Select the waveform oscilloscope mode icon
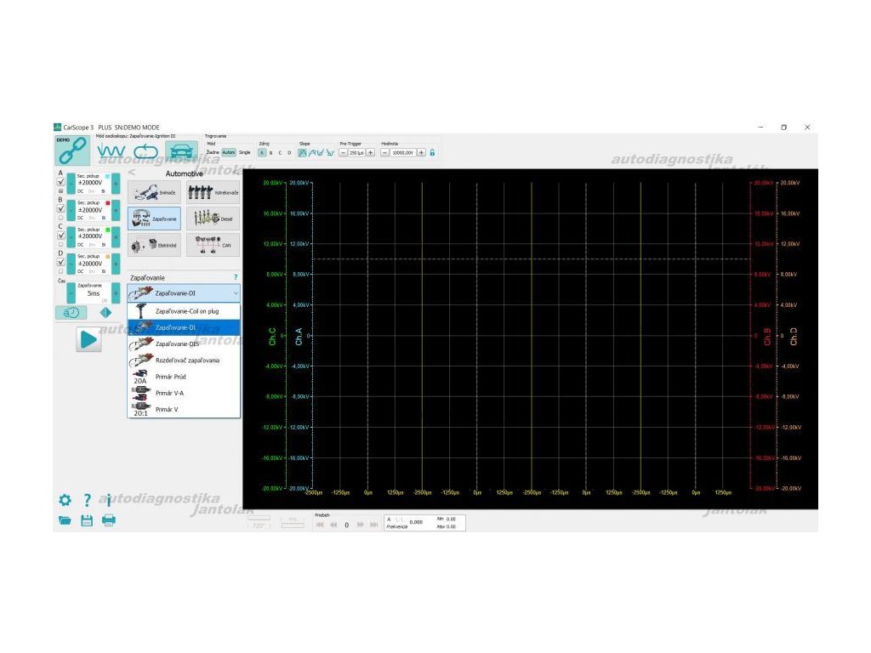 111,151
